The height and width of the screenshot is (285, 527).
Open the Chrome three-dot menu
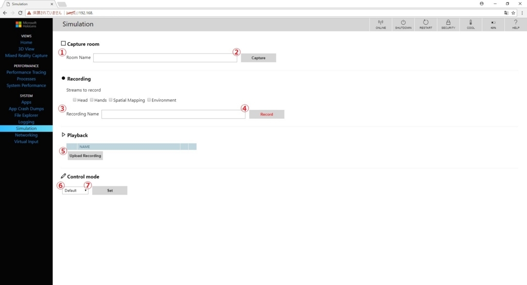click(x=522, y=13)
